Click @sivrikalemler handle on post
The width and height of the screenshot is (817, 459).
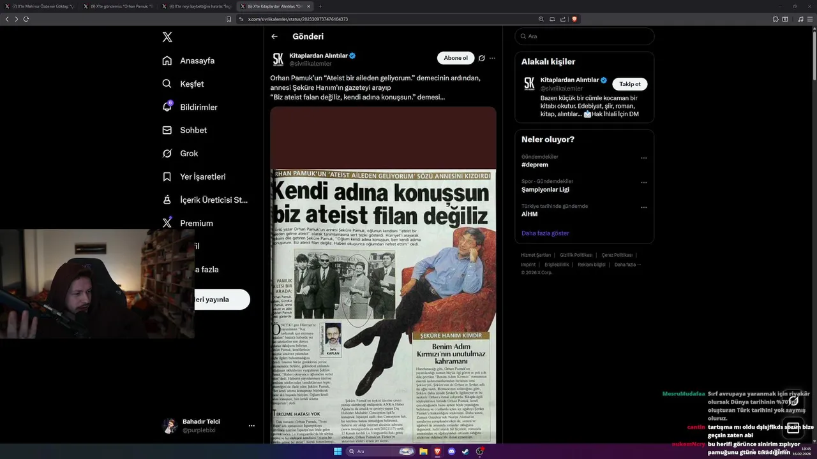(310, 64)
